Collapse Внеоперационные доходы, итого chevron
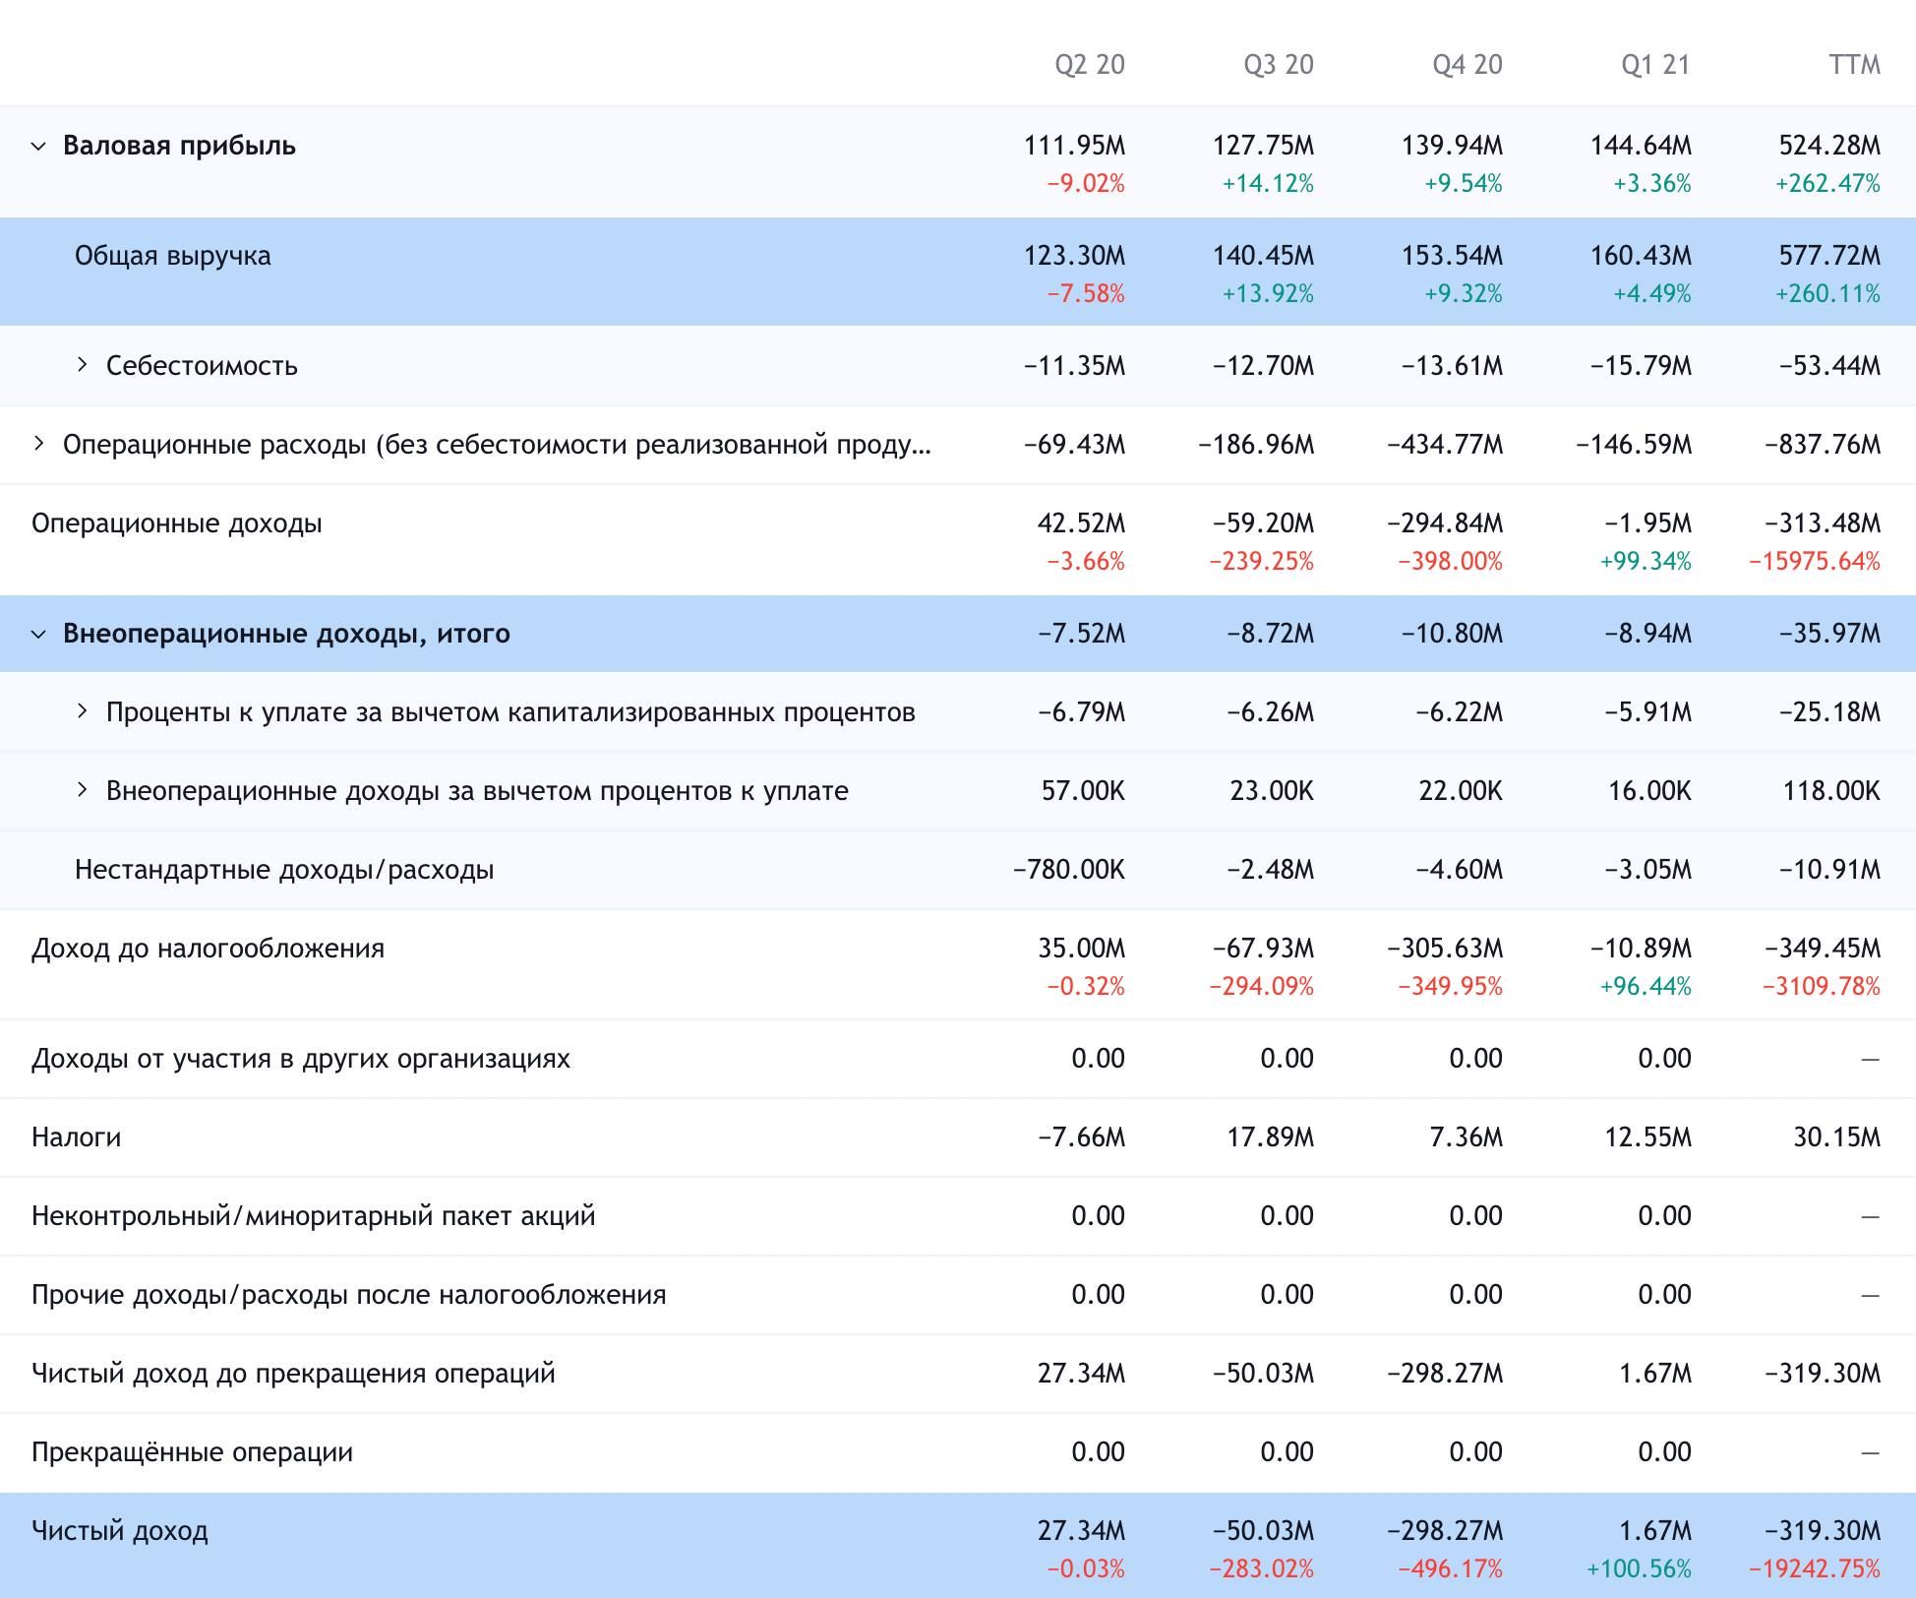Image resolution: width=1916 pixels, height=1598 pixels. [x=38, y=634]
